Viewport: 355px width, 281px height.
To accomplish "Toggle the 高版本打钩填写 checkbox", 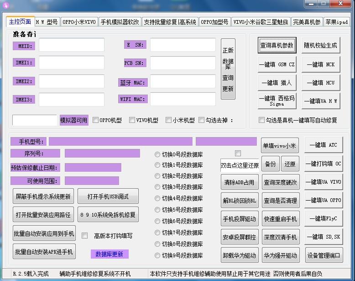I will click(x=84, y=236).
